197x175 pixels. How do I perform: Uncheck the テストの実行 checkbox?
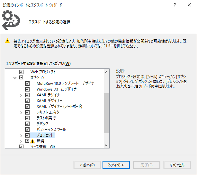[27, 118]
